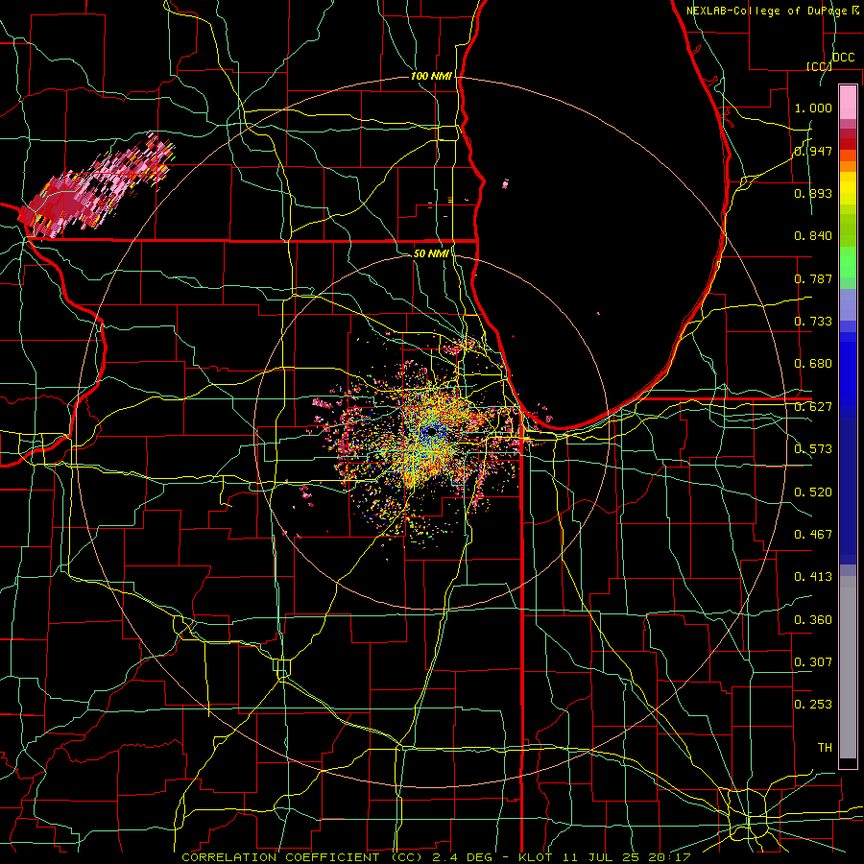Click the 0.573 scale value
This screenshot has height=864, width=864.
(813, 449)
